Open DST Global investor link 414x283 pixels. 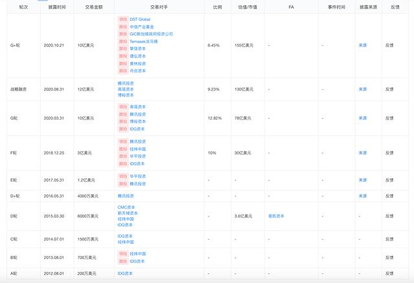140,19
